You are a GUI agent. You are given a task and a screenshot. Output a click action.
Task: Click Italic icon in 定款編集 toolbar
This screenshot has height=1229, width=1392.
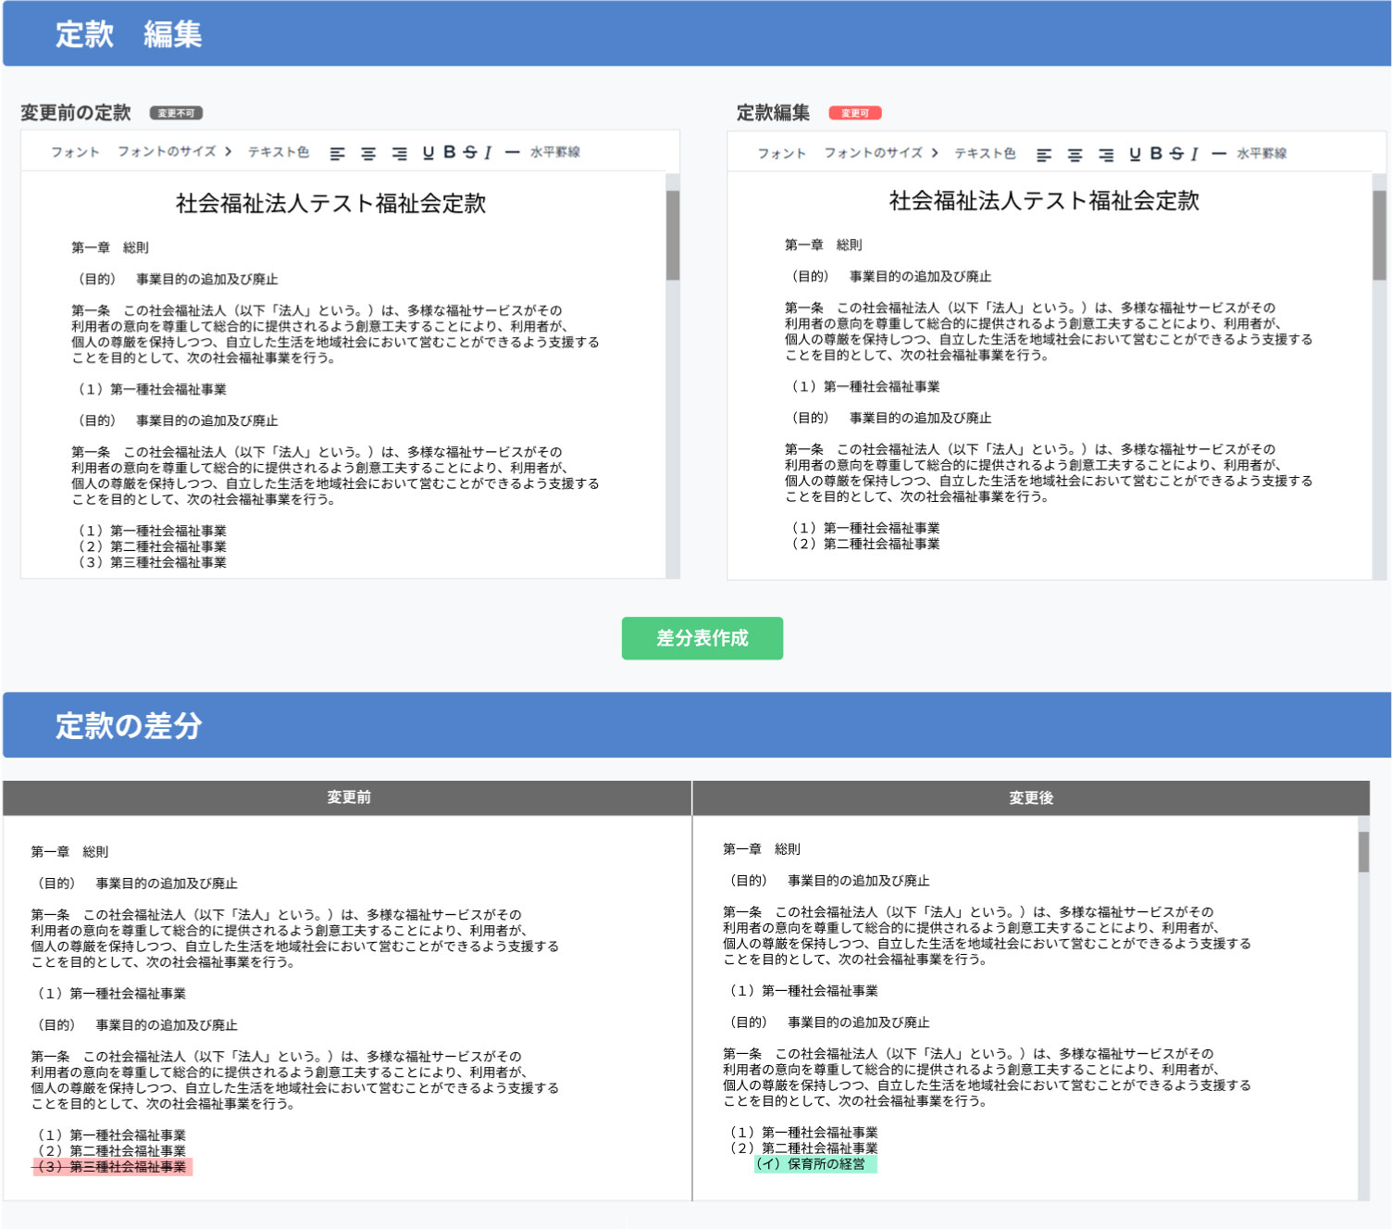click(x=1194, y=154)
